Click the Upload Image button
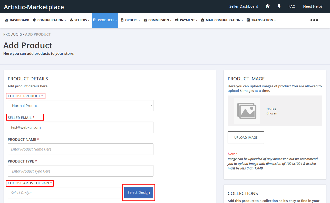This screenshot has width=330, height=203. pyautogui.click(x=246, y=137)
